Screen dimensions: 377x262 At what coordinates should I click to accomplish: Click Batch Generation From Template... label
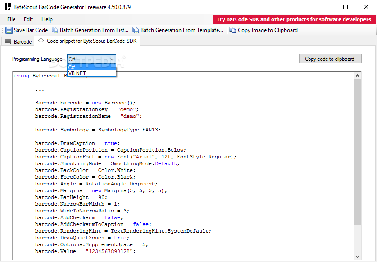(x=182, y=30)
